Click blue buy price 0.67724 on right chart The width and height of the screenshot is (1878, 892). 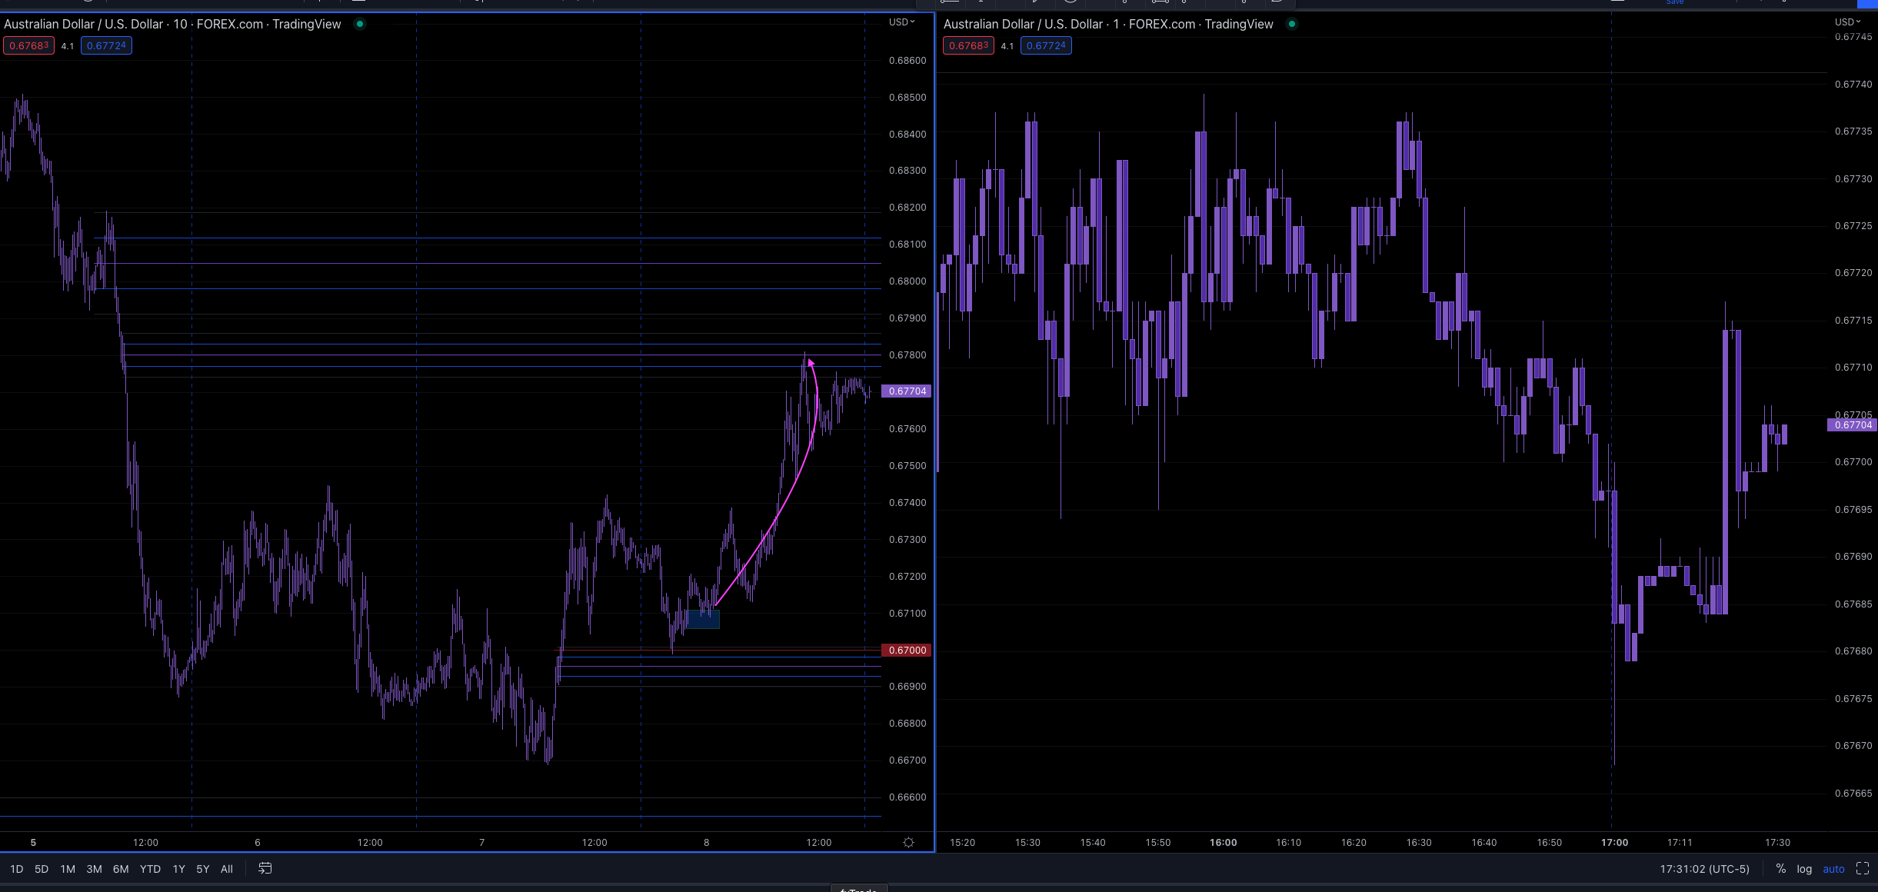1046,45
